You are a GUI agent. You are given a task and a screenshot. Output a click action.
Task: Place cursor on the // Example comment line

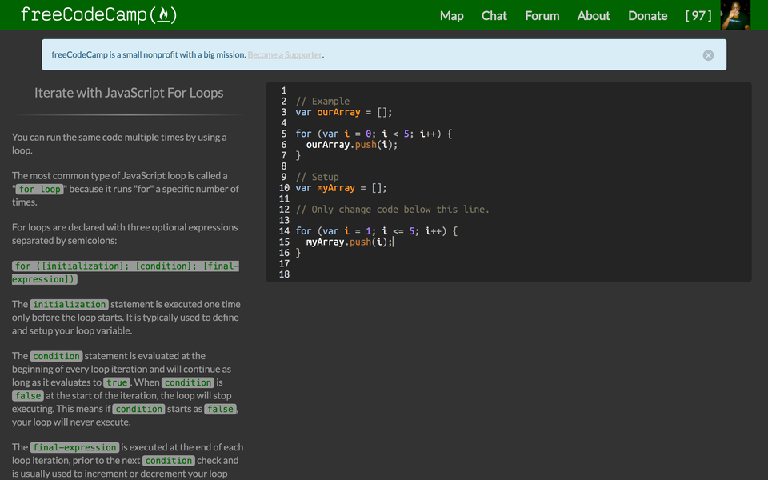322,102
